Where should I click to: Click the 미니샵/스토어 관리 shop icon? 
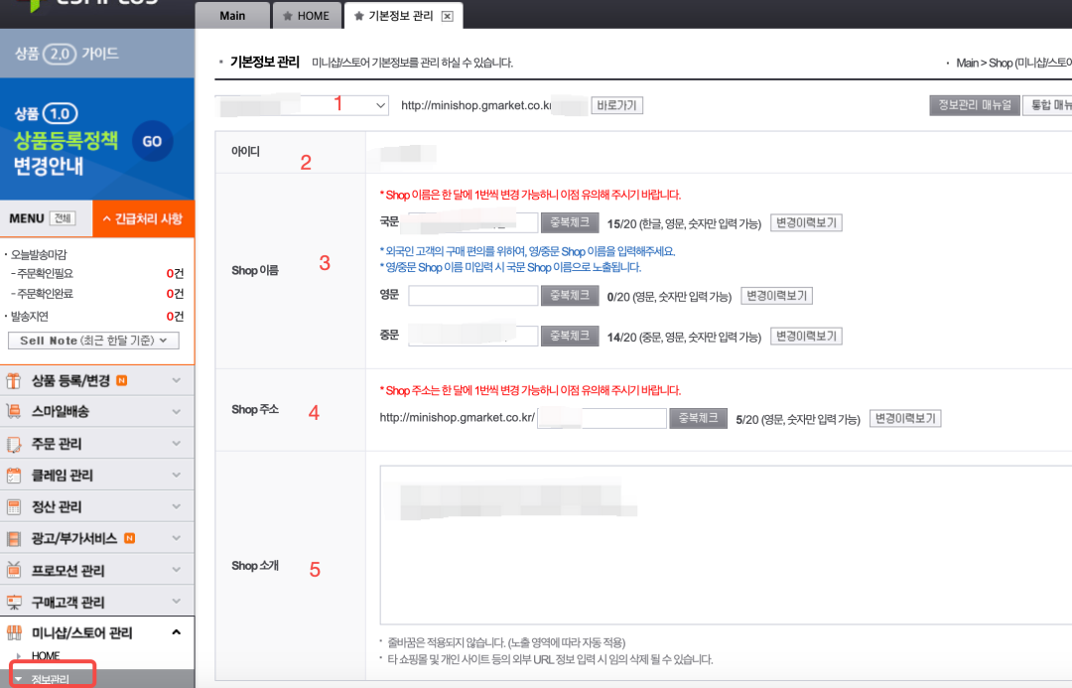click(x=13, y=632)
